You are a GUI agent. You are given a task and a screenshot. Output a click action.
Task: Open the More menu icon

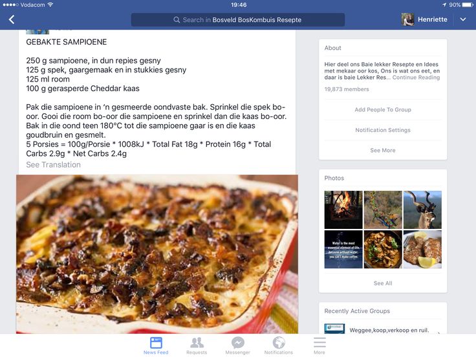coord(319,342)
